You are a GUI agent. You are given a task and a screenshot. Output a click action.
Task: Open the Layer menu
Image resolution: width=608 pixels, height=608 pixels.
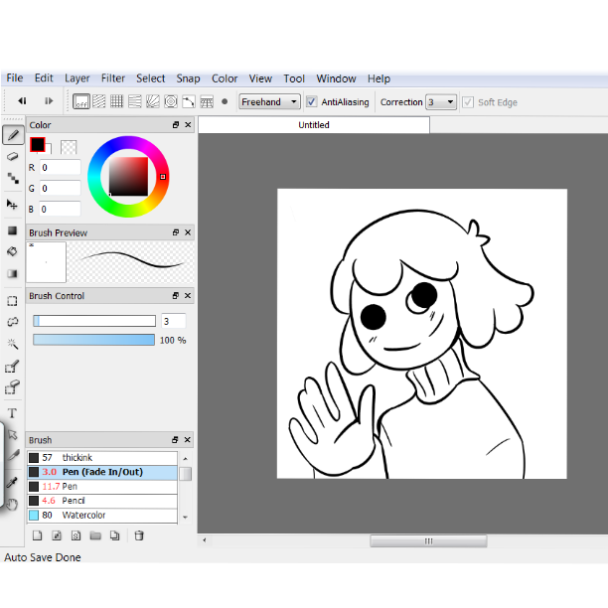pyautogui.click(x=77, y=78)
